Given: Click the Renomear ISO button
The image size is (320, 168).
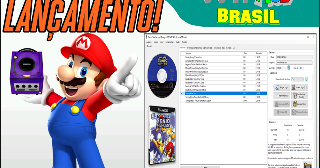Looking at the screenshot, I should (282, 96).
